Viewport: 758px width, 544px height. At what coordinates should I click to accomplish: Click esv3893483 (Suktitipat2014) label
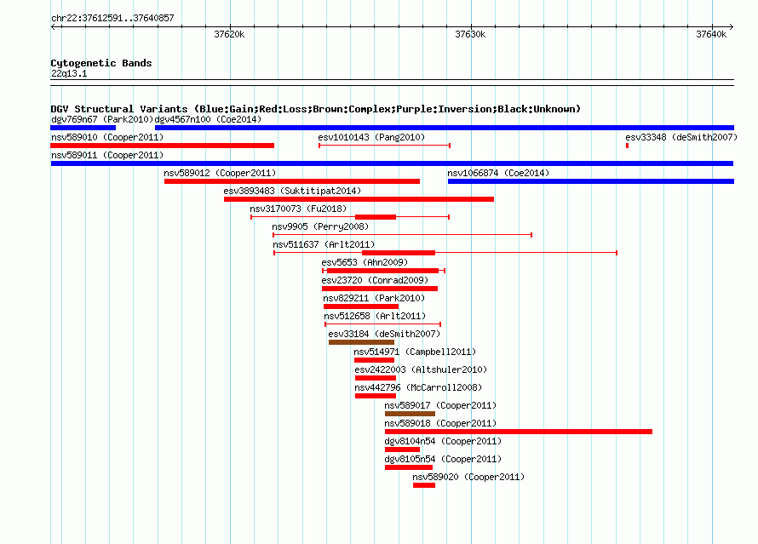[x=292, y=191]
